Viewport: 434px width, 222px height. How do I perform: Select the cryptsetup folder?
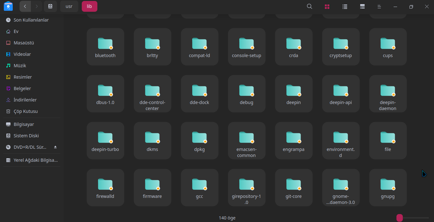(341, 47)
